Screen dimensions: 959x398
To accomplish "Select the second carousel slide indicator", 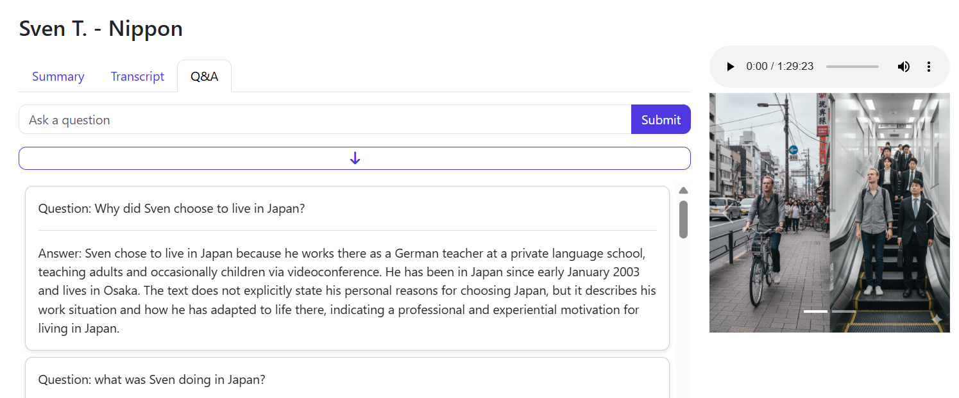I will click(x=844, y=311).
